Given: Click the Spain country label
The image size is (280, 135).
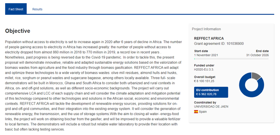Looking at the screenshot, I should click(203, 112).
